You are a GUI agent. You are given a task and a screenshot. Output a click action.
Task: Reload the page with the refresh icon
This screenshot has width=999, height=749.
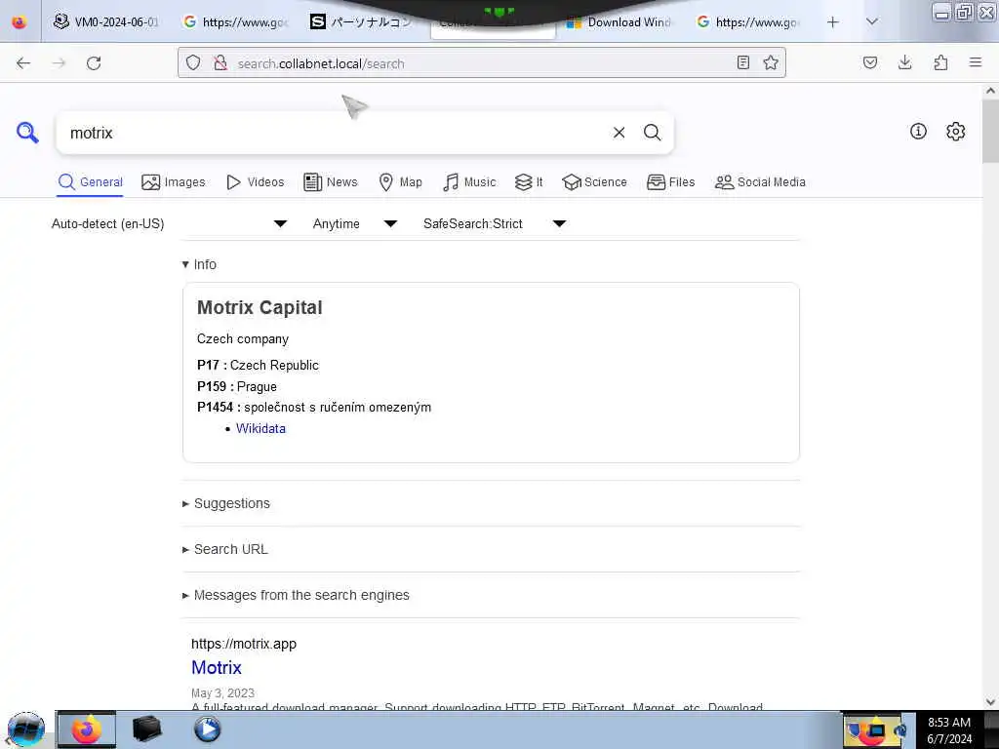pos(94,63)
